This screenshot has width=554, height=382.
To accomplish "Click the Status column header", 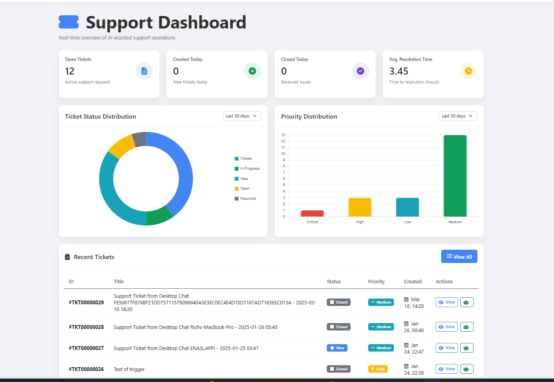I will pyautogui.click(x=334, y=281).
